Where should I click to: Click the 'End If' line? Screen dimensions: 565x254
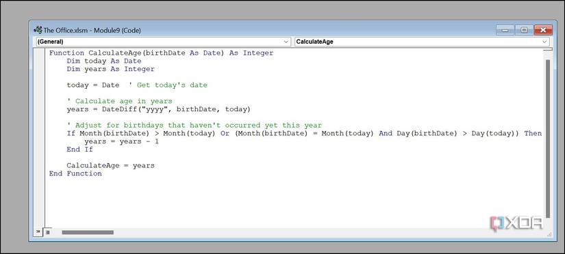[79, 150]
